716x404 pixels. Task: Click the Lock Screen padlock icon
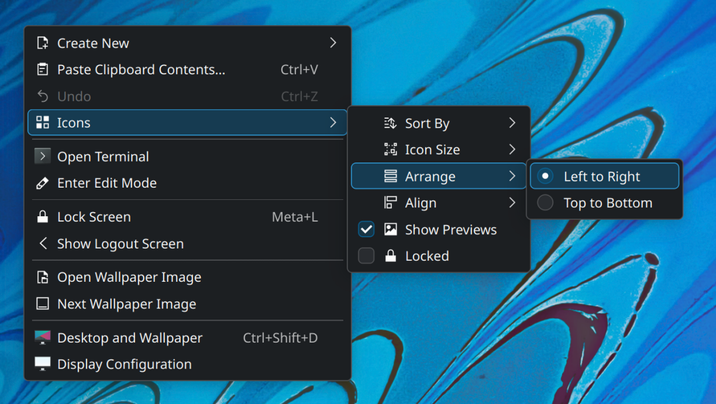point(42,217)
